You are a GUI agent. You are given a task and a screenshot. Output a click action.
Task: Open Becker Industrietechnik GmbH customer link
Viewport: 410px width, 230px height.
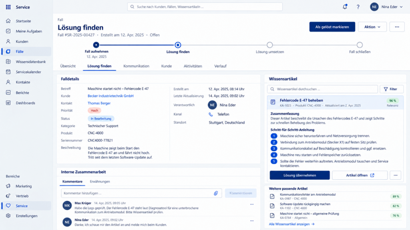pyautogui.click(x=111, y=96)
